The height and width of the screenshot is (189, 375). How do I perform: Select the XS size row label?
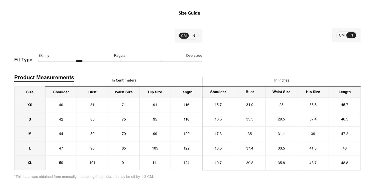click(x=30, y=105)
